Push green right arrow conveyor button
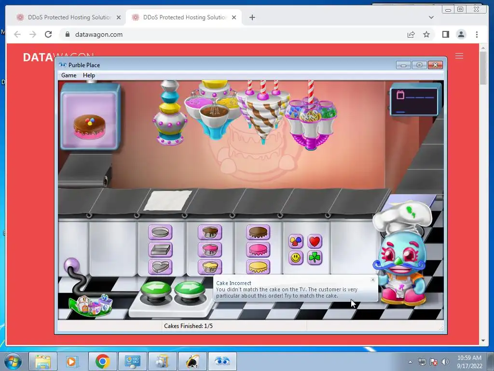Viewport: 494px width, 371px height. click(189, 291)
